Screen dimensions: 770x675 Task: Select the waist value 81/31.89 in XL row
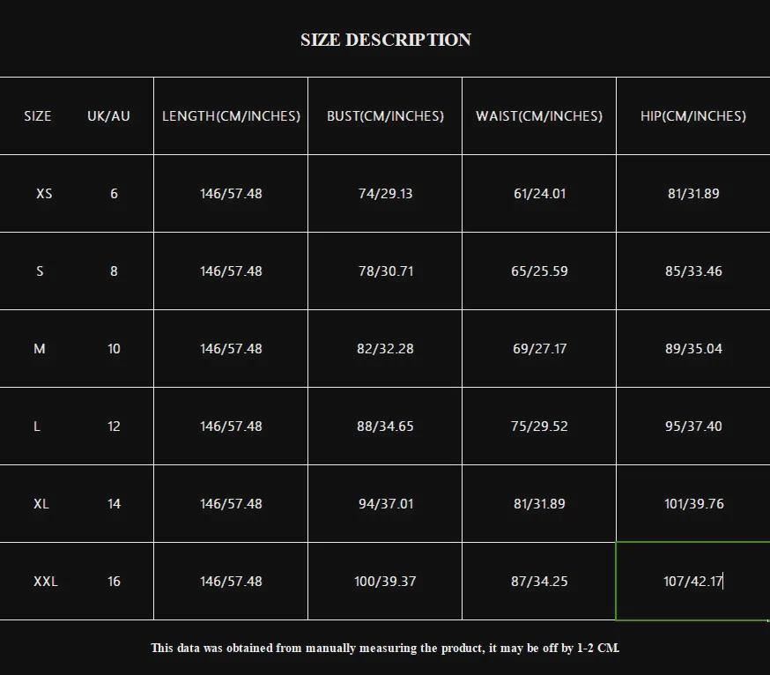pyautogui.click(x=539, y=504)
